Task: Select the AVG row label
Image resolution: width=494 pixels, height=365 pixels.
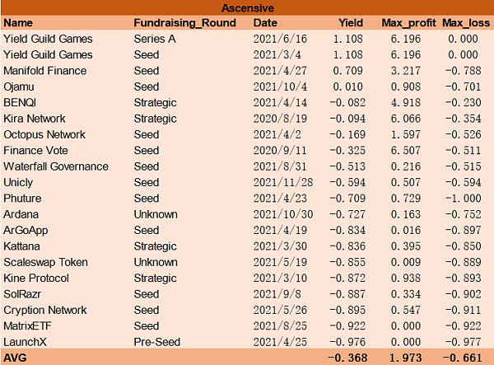Action: pos(15,358)
